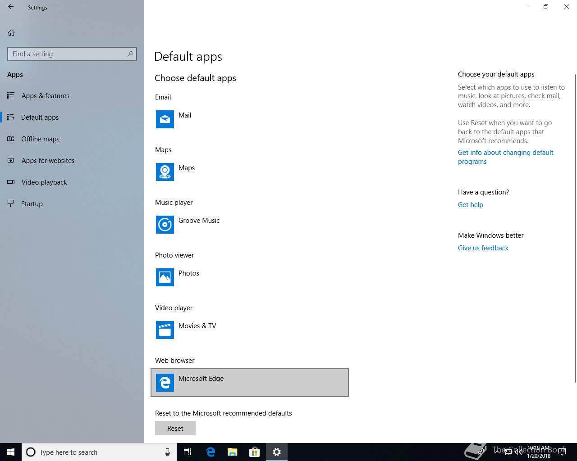Open Video playback settings
Screen dimensions: 577x461
pos(72,182)
